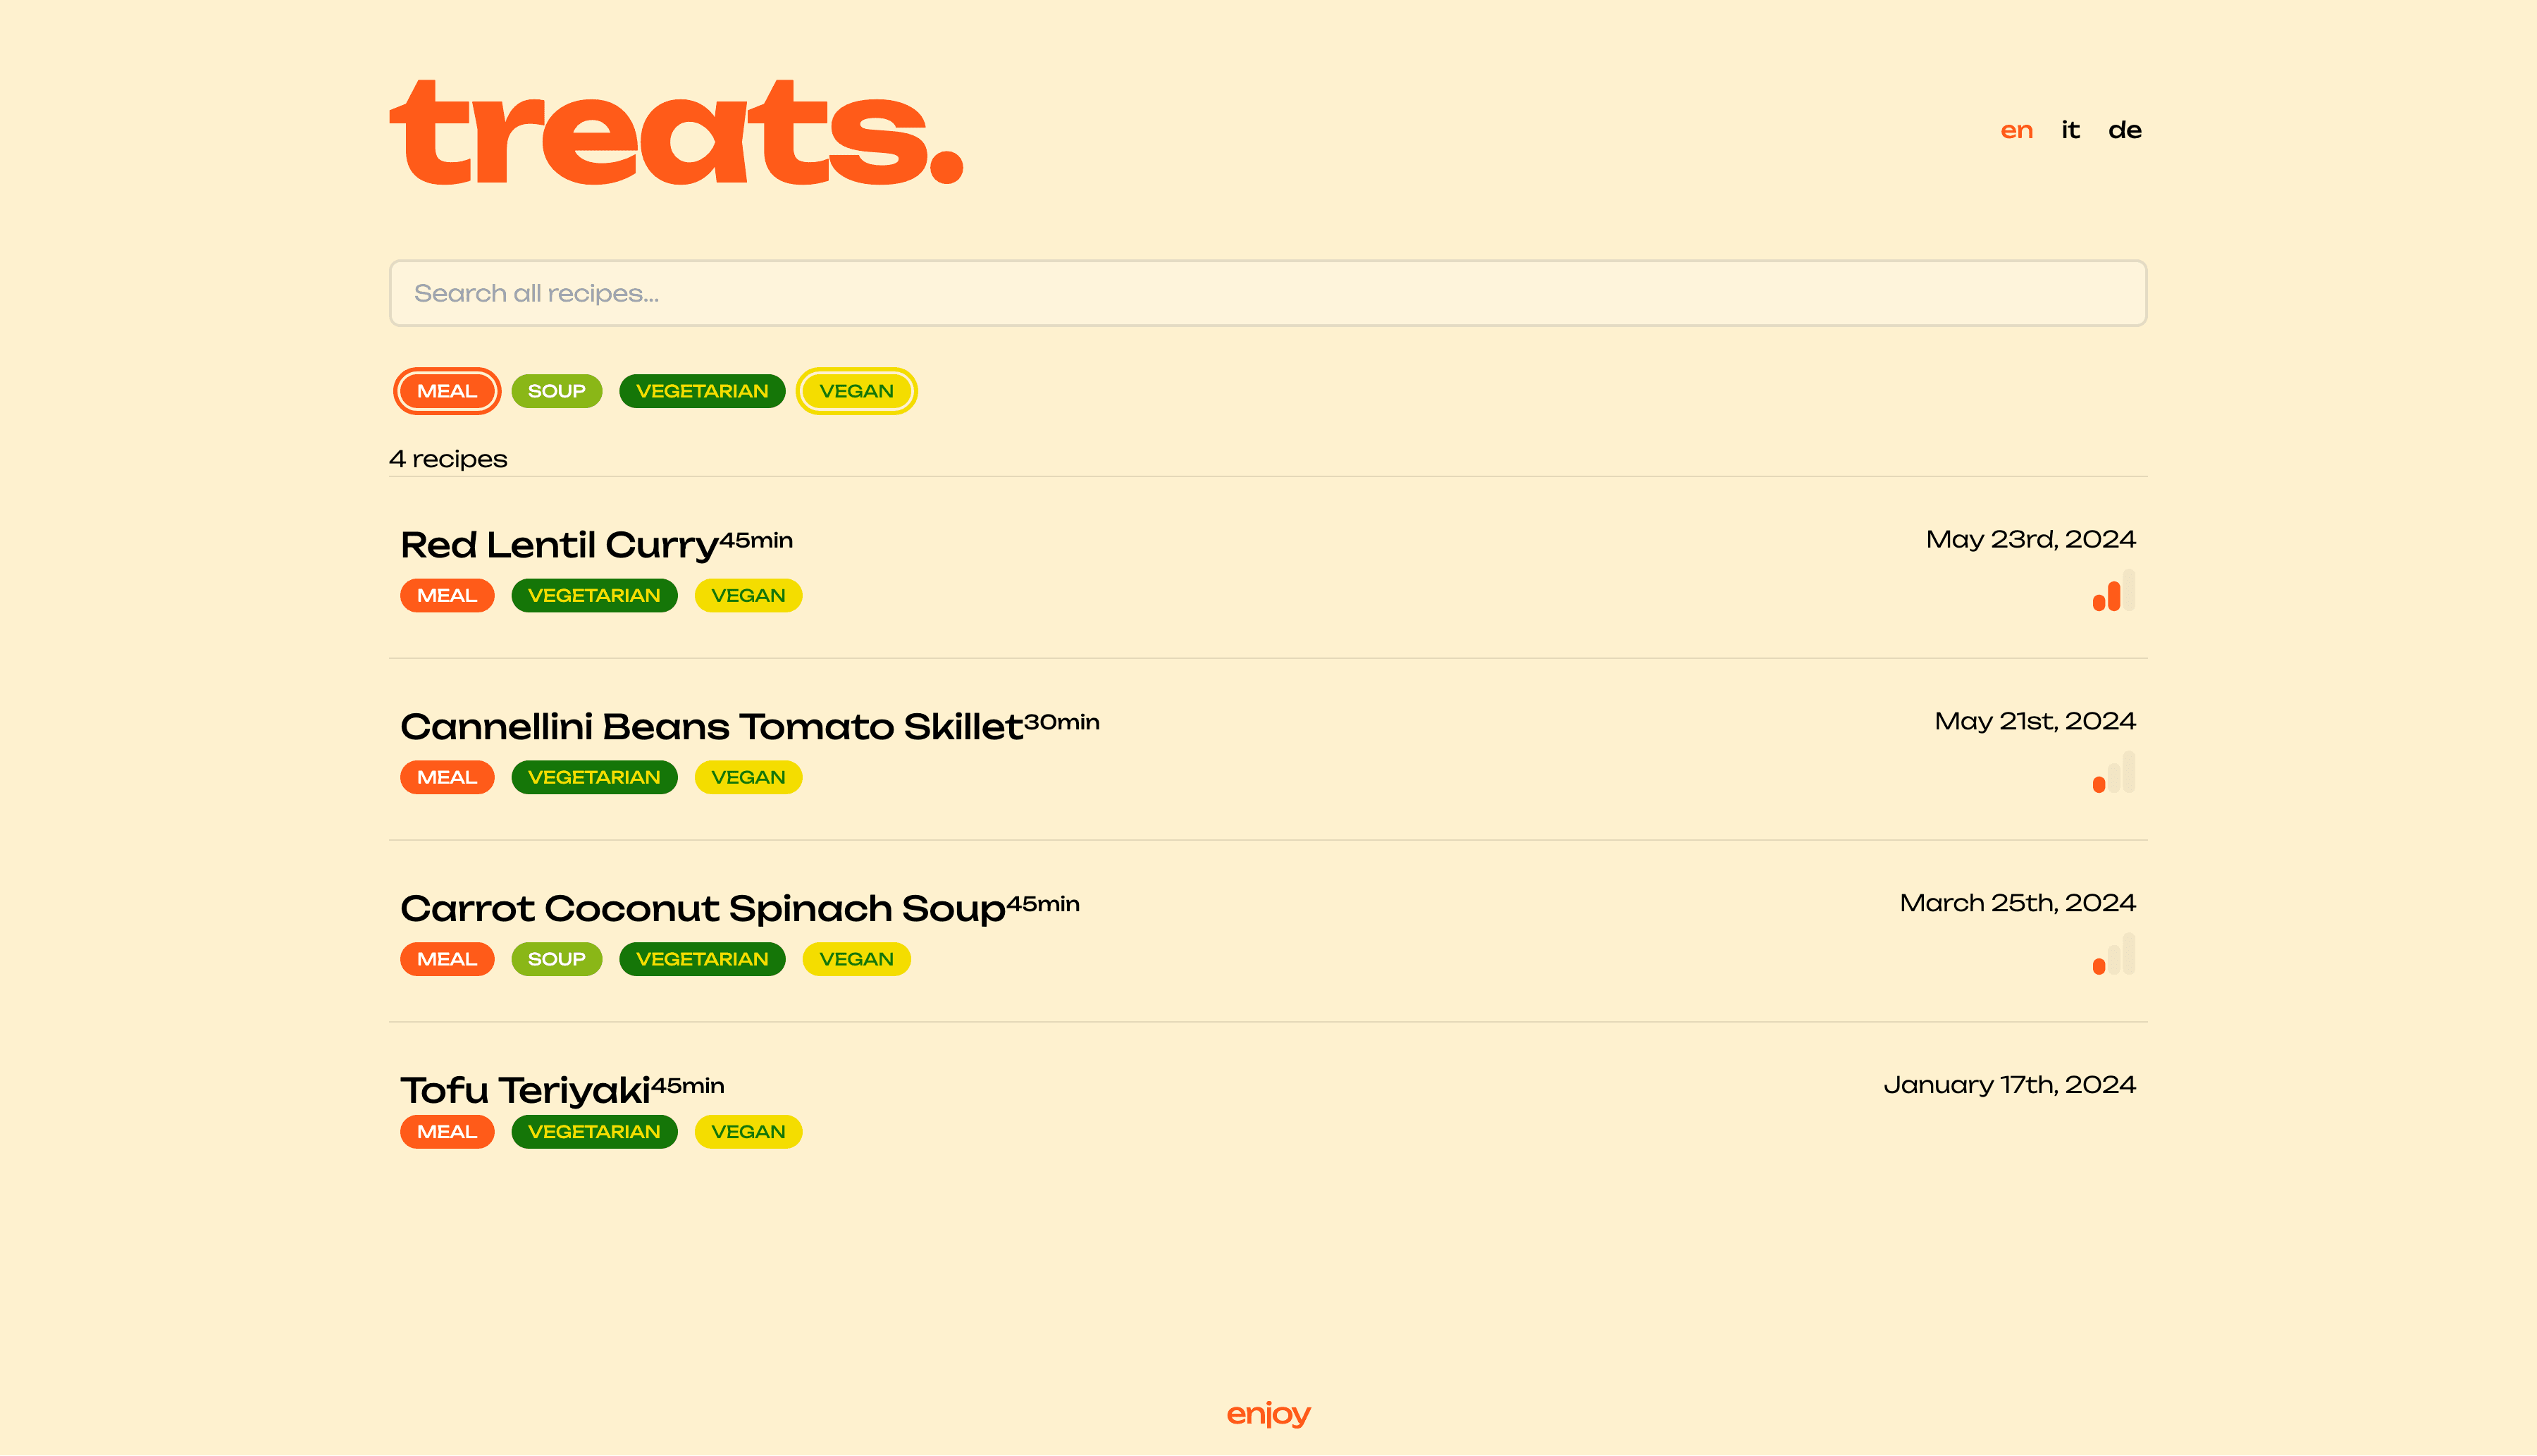The image size is (2537, 1456).
Task: Click VEGETARIAN tag under Red Lentil Curry
Action: pyautogui.click(x=594, y=596)
